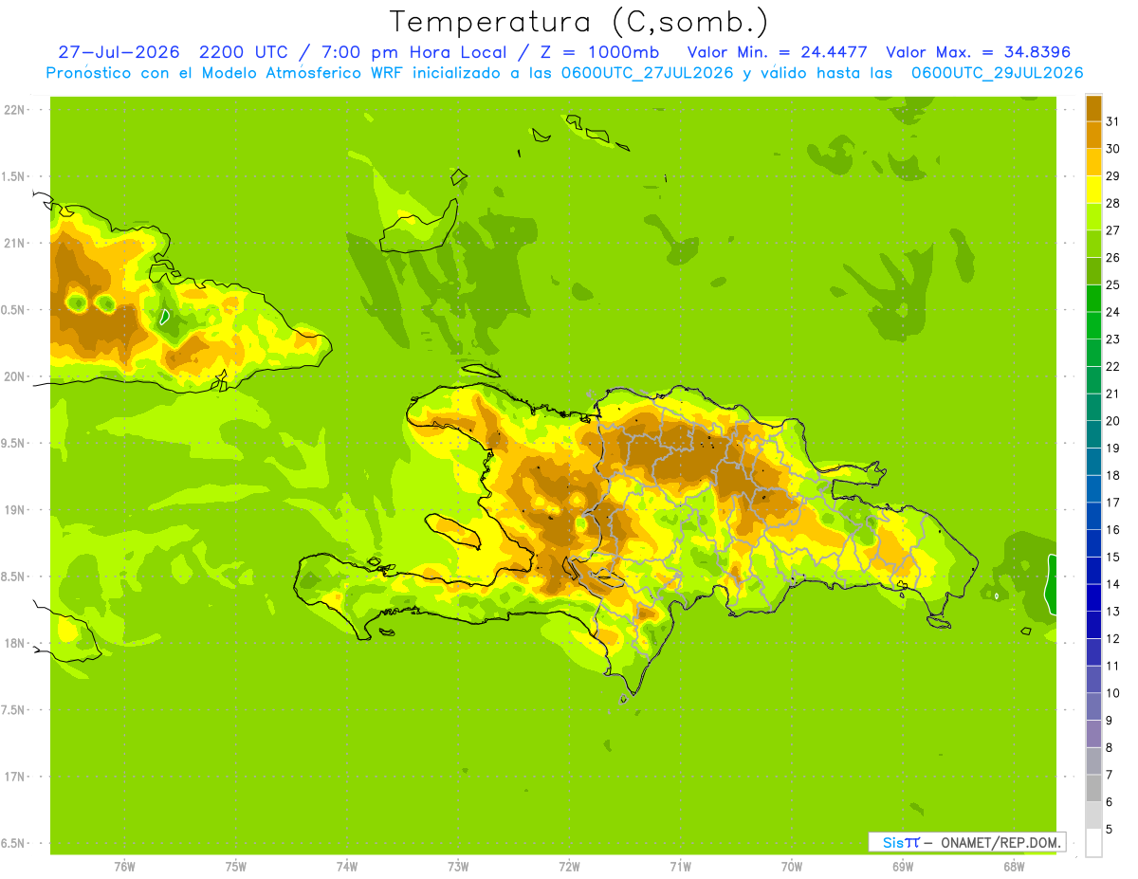Click the title 'Temperatura (C,somb.)'
The image size is (1138, 879).
coord(579,22)
